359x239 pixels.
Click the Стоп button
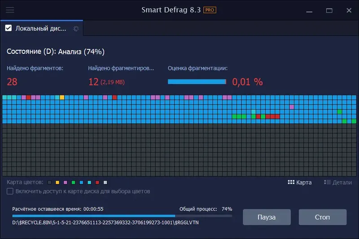pyautogui.click(x=322, y=217)
